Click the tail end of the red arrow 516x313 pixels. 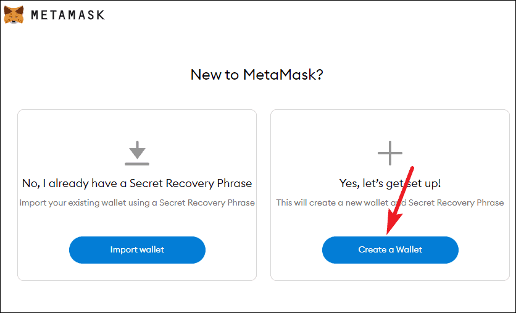tap(411, 170)
